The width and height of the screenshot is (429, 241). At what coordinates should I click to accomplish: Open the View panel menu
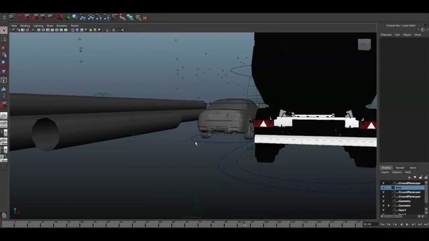coord(14,25)
